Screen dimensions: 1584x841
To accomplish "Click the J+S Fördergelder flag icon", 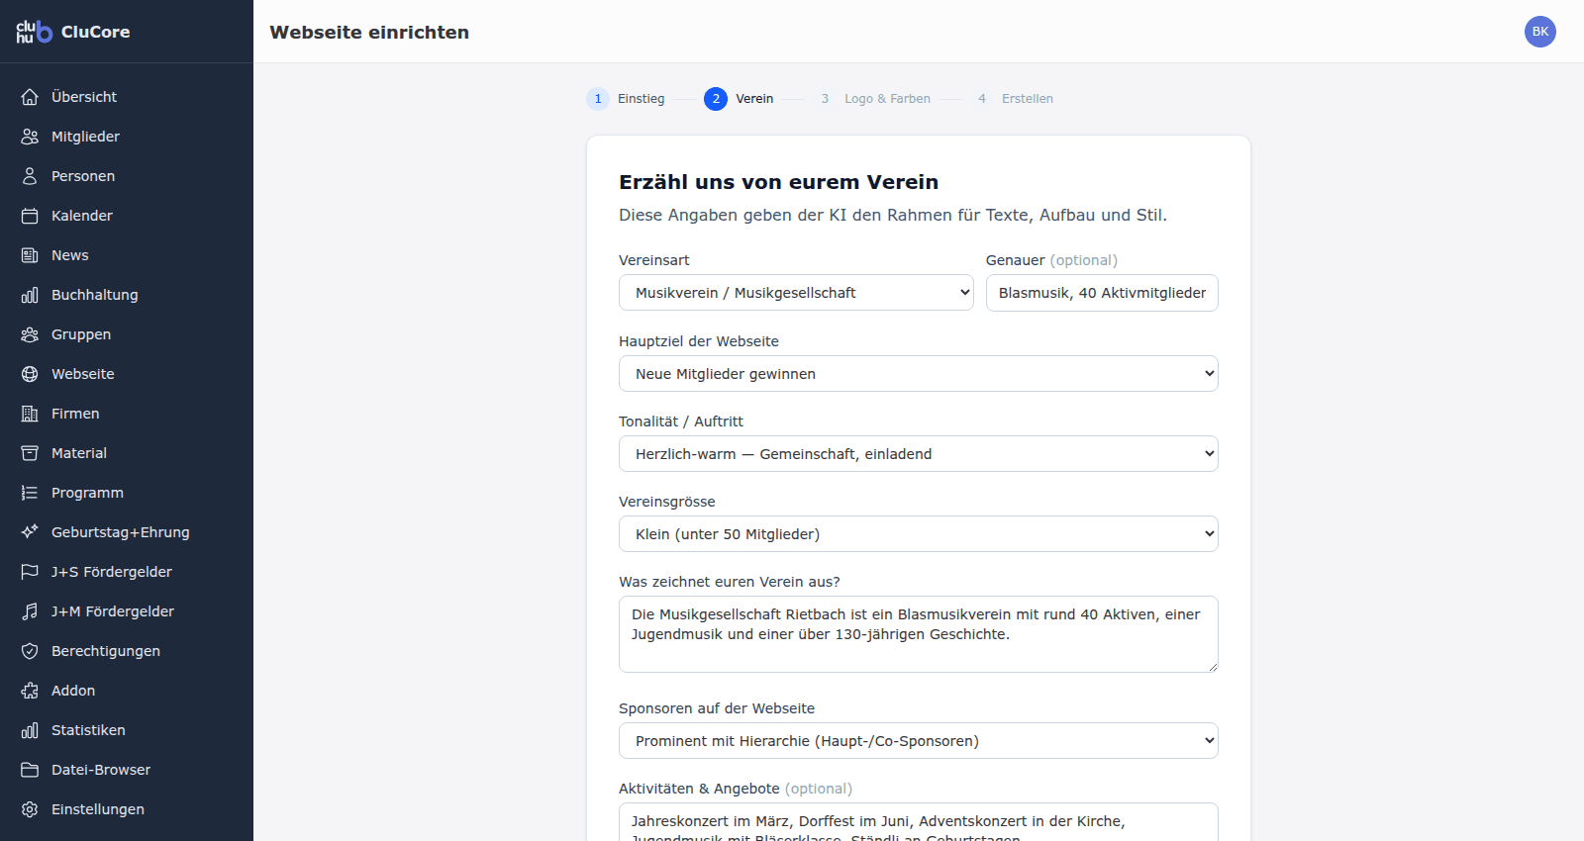I will click(x=30, y=572).
